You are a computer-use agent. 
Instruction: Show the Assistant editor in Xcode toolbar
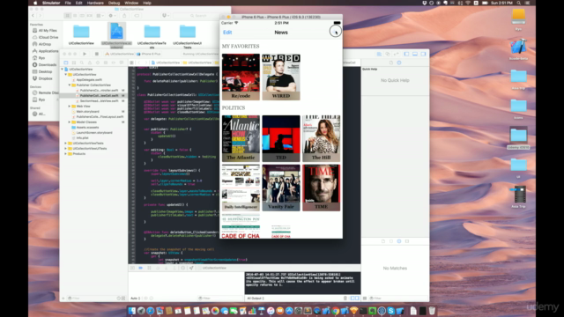388,54
